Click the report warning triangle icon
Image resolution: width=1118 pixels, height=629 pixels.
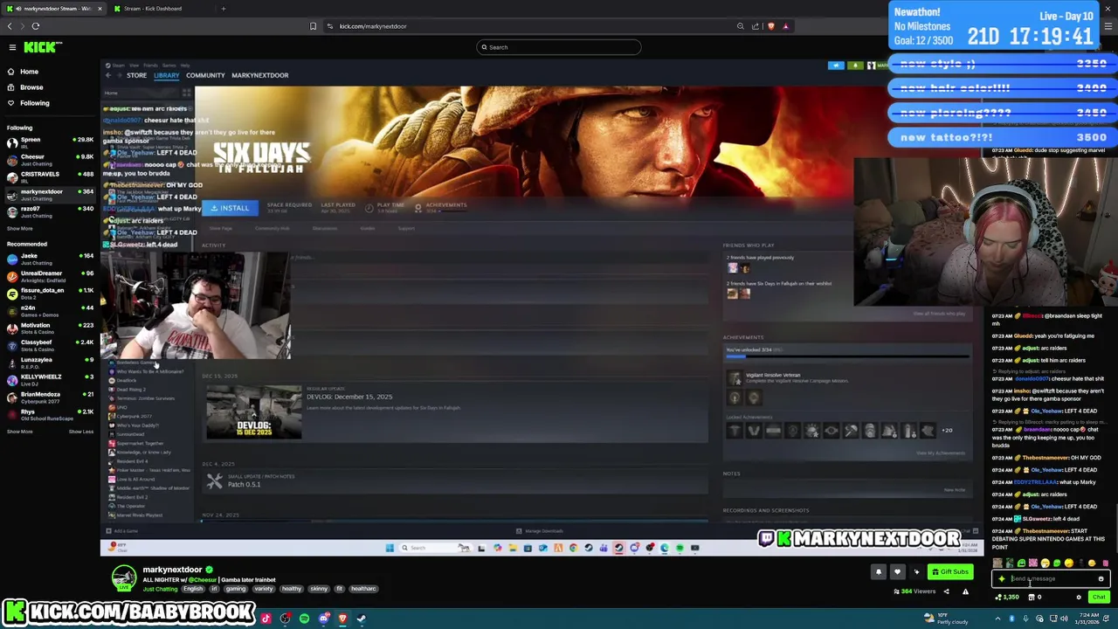[x=965, y=591]
